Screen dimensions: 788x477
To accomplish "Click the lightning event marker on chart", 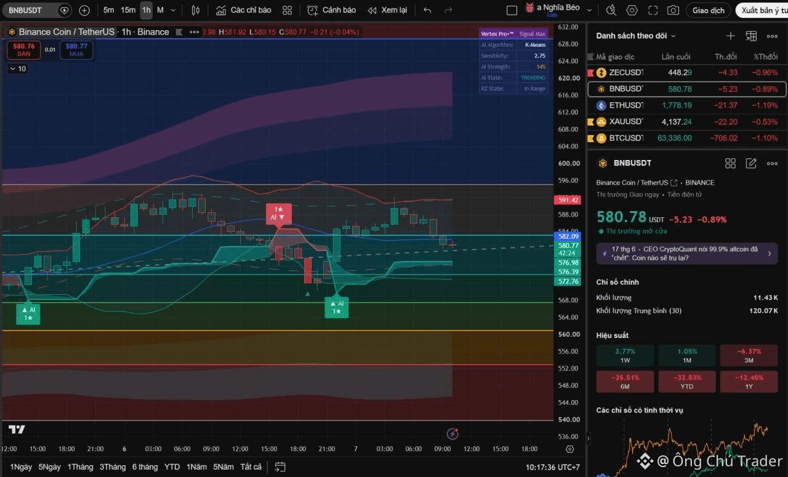I will pos(452,434).
